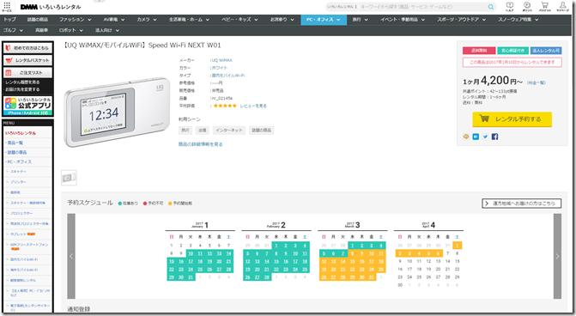This screenshot has width=576, height=316.
Task: Open the 法人向け nav item
Action: 107,30
